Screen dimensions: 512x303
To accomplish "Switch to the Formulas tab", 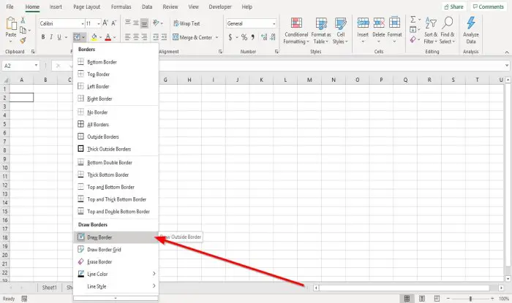I will (121, 7).
